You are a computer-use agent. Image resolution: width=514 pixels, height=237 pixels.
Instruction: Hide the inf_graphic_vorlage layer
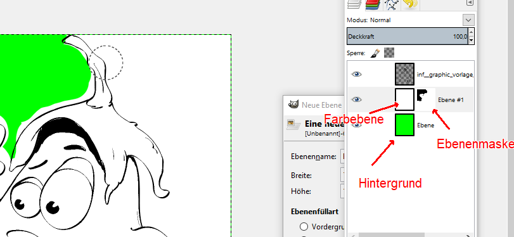click(x=357, y=74)
